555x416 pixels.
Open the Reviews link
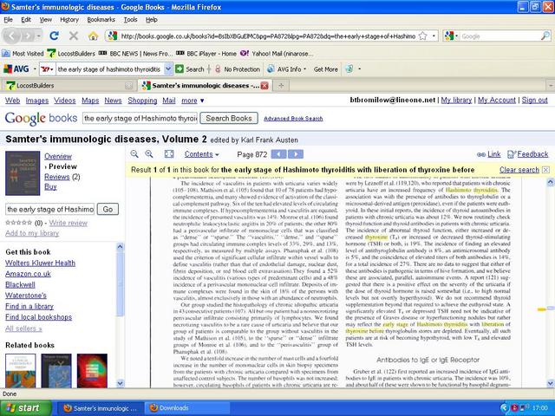tap(57, 177)
